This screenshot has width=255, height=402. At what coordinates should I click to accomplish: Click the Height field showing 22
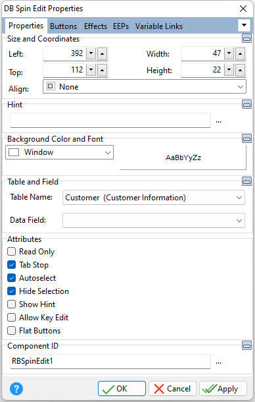point(202,70)
